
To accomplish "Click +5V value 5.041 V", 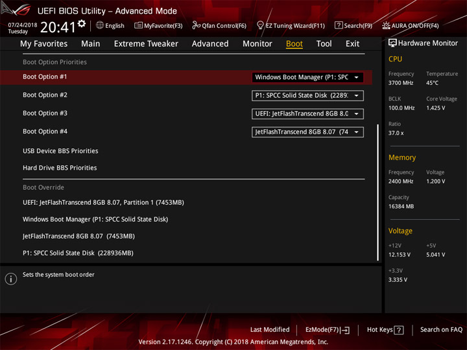I will coord(436,255).
